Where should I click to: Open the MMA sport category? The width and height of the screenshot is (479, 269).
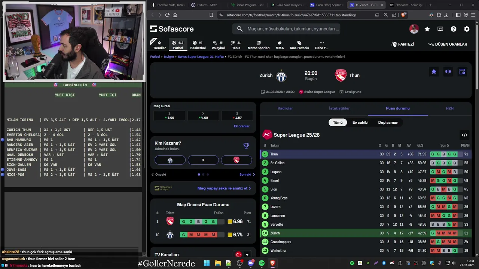click(x=280, y=45)
